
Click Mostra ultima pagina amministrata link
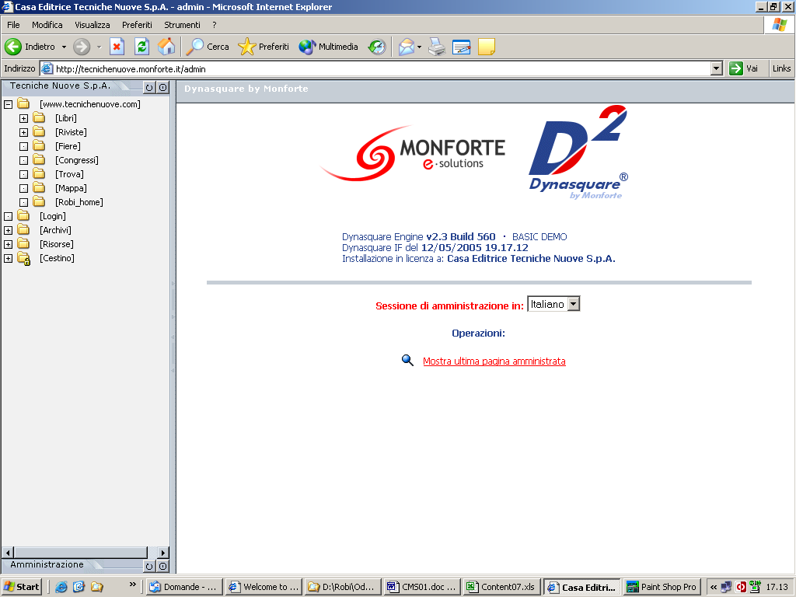(494, 361)
